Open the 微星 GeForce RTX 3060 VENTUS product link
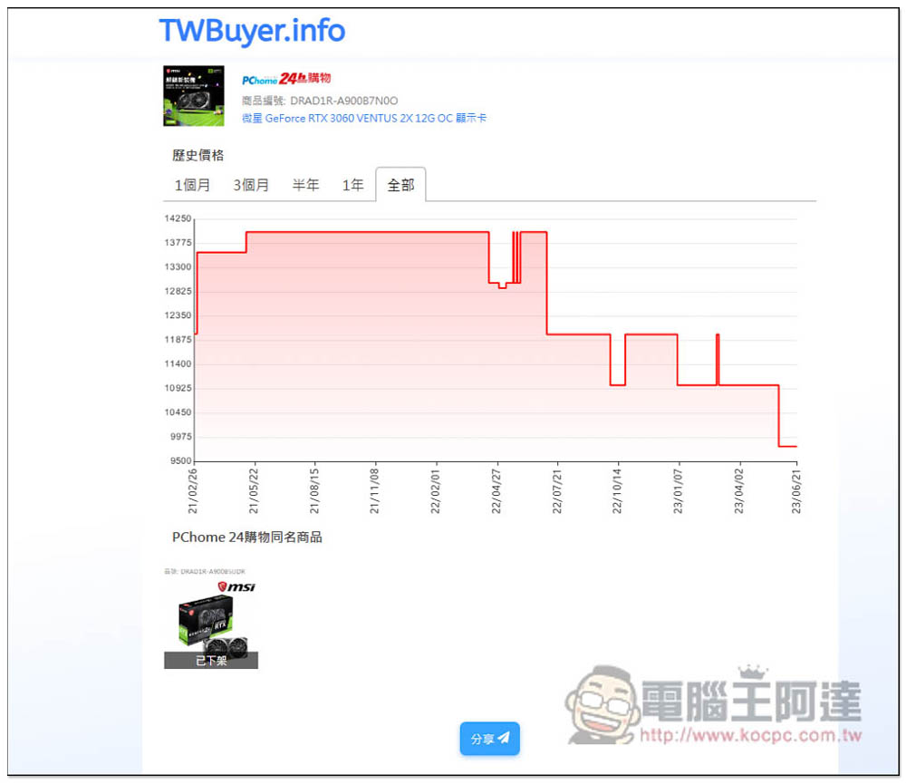The width and height of the screenshot is (906, 784). (x=364, y=118)
